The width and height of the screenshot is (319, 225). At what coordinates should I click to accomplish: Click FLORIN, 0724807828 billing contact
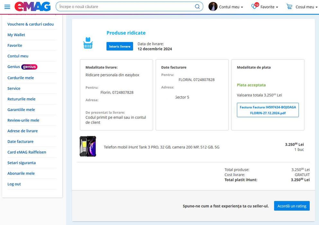tap(196, 80)
